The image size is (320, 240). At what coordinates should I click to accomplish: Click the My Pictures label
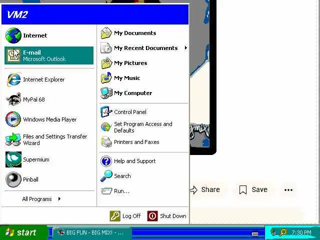coord(130,63)
